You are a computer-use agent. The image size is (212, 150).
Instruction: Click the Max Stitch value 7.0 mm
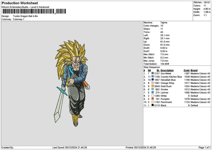(x=164, y=54)
